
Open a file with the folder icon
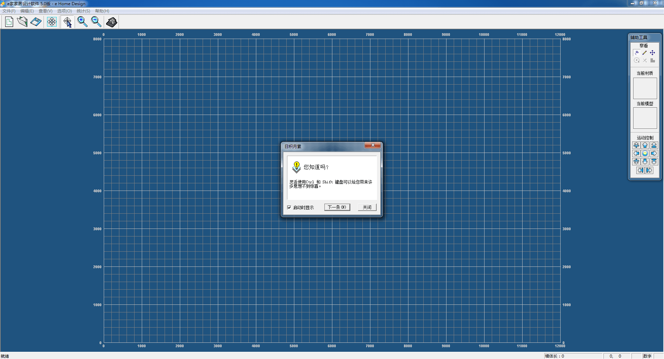[22, 22]
